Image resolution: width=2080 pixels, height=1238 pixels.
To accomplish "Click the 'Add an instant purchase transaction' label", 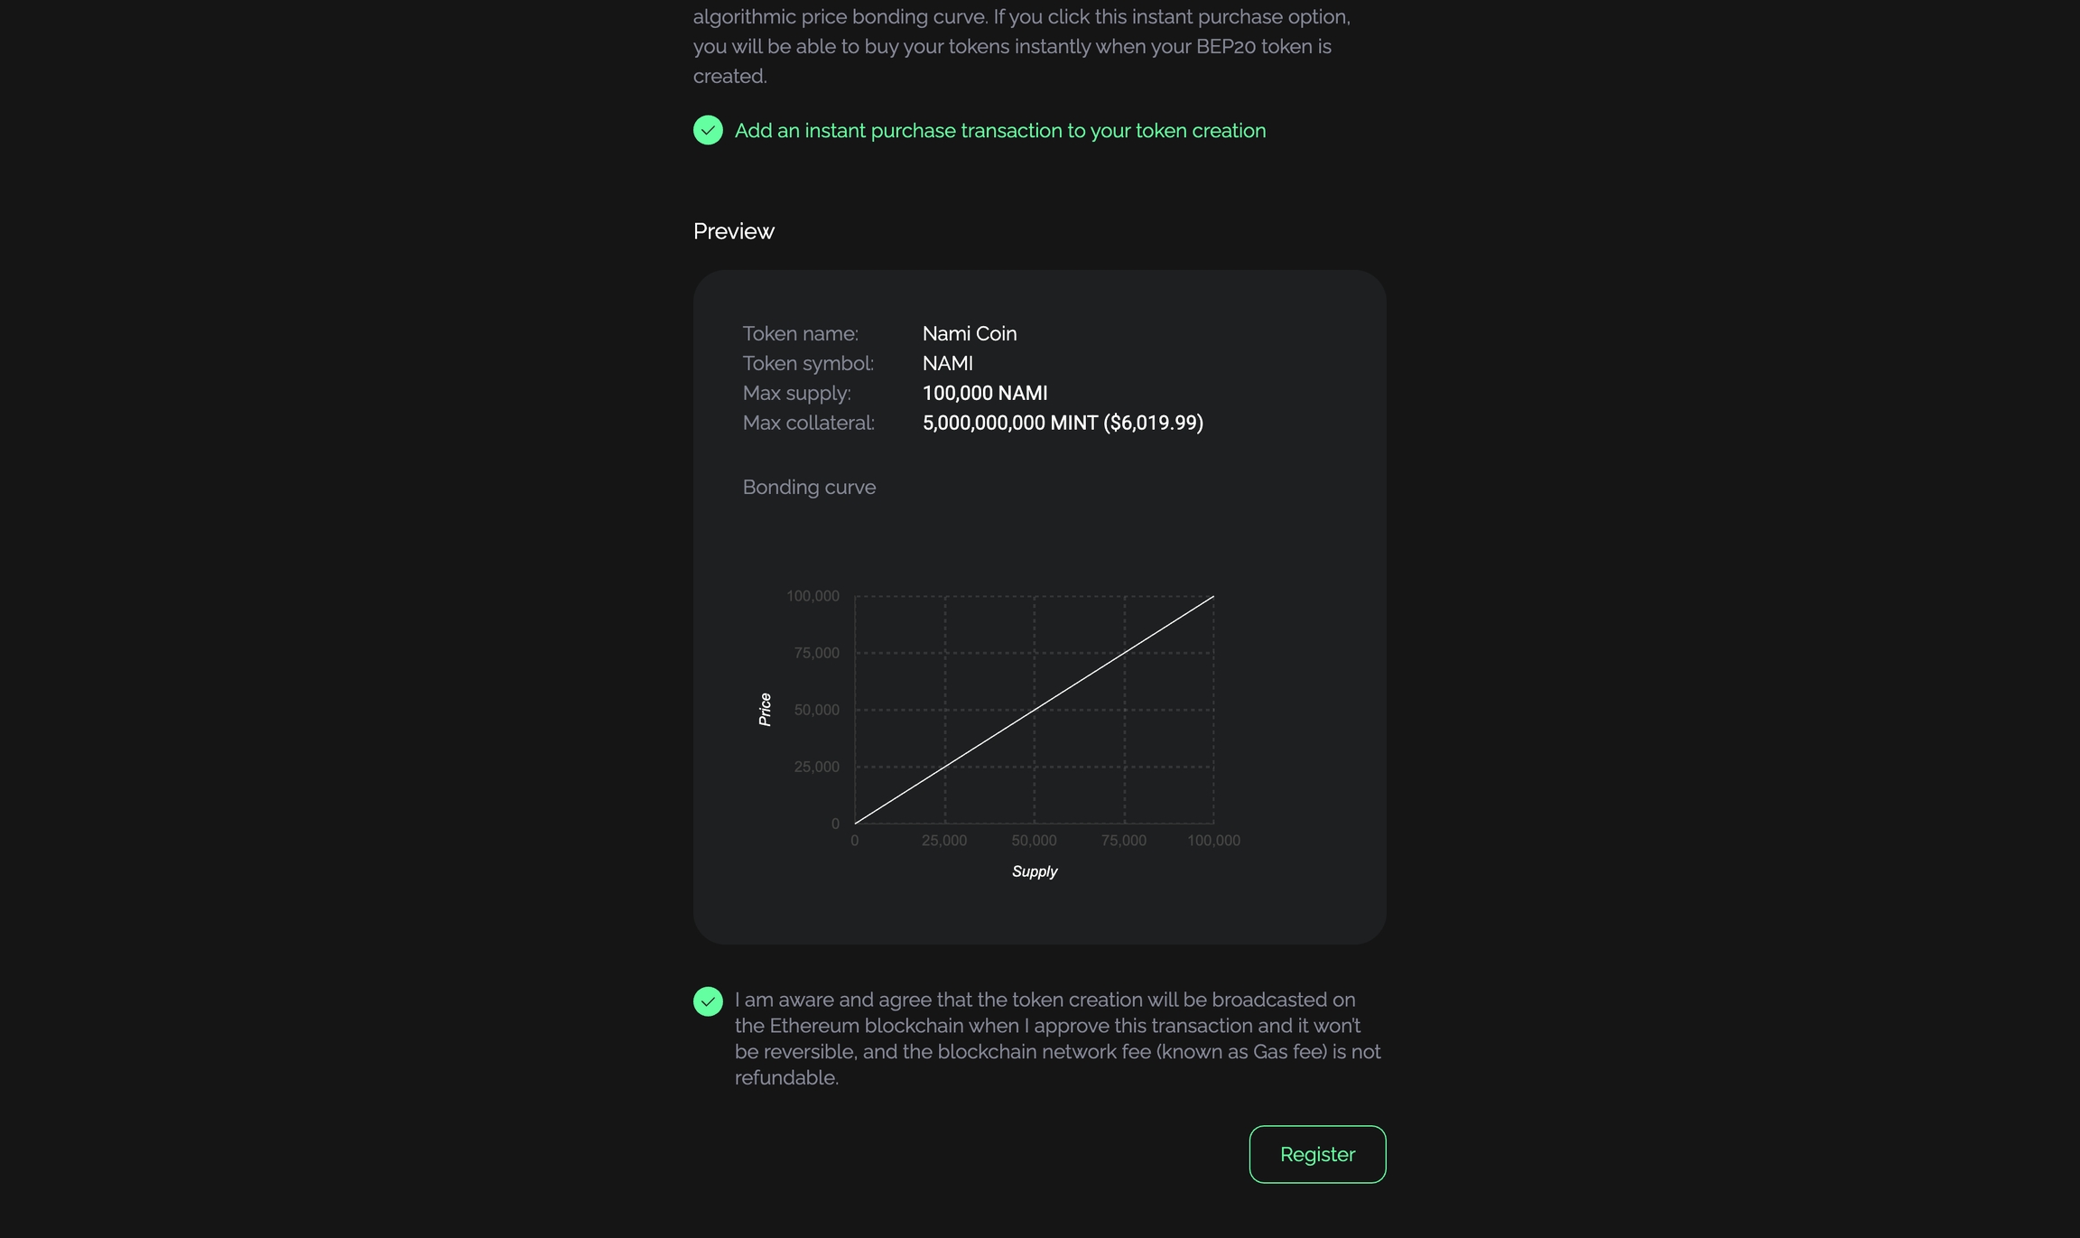I will (999, 131).
